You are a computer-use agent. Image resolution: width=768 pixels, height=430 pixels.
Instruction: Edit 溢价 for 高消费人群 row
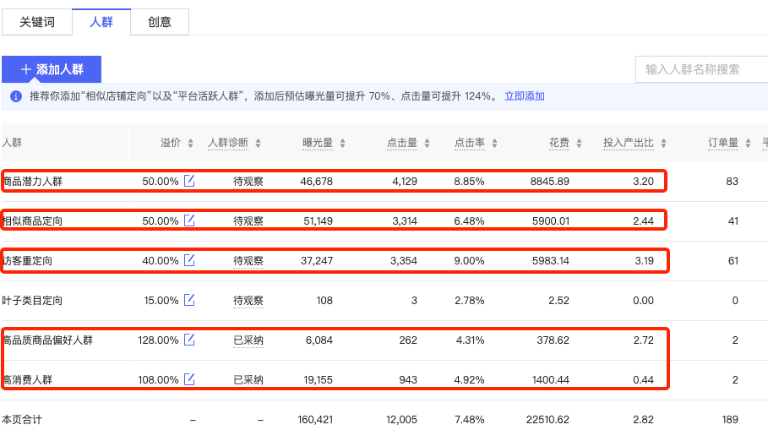[x=189, y=379]
